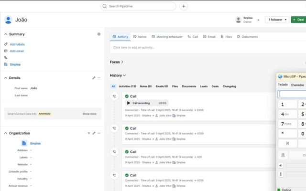Open the Notes tab
Image resolution: width=306 pixels, height=191 pixels.
tap(140, 37)
